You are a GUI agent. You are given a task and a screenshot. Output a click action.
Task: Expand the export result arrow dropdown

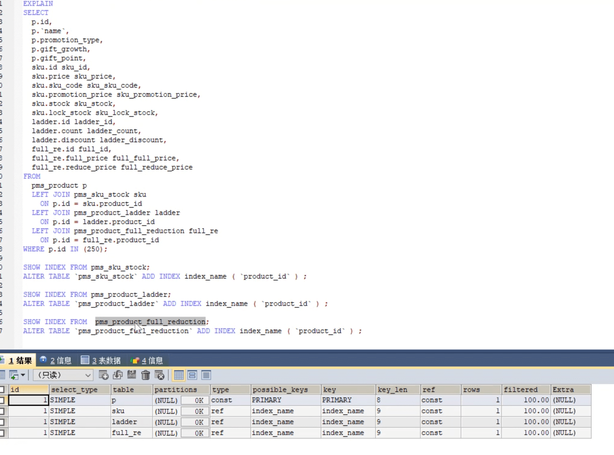click(x=23, y=375)
